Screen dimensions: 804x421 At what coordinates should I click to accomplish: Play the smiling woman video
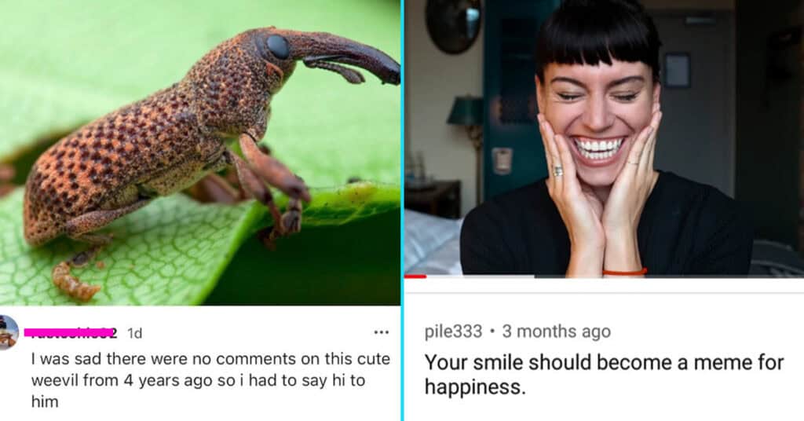click(x=604, y=138)
